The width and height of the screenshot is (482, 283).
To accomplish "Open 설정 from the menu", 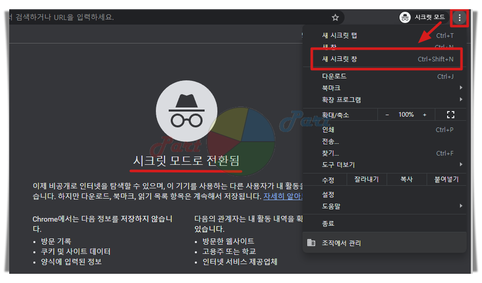I will tap(384, 194).
